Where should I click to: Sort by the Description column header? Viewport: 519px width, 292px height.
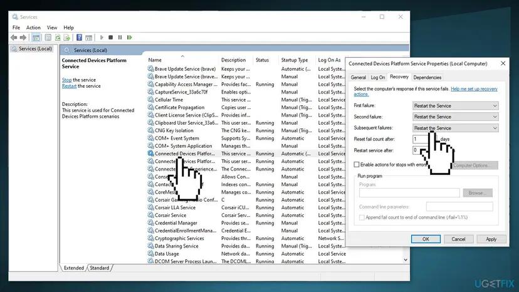click(236, 60)
